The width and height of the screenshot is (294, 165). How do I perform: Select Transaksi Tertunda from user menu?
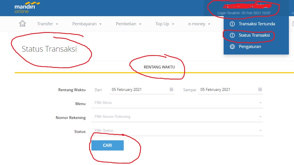[256, 24]
